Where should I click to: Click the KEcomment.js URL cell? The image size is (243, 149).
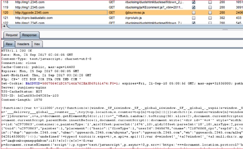tap(154, 7)
